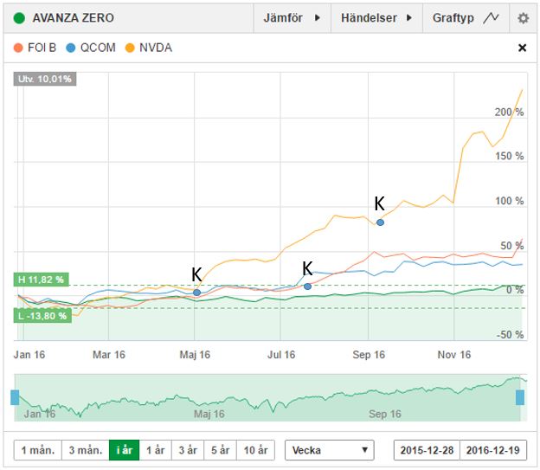Viewport: 540px width, 470px height.
Task: Select the 1 mån. time range
Action: (x=38, y=450)
